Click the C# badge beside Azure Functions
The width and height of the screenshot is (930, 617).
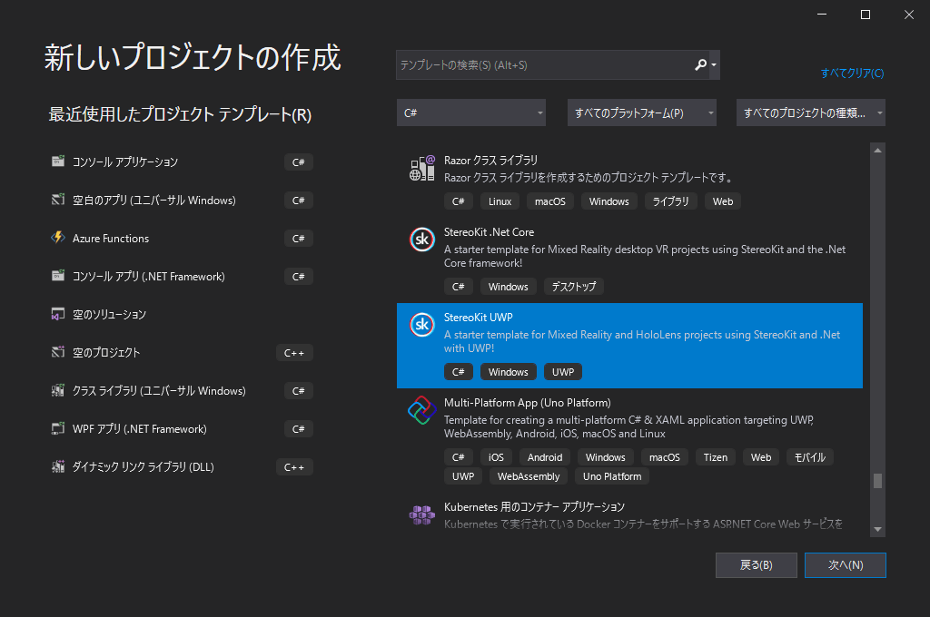[298, 239]
